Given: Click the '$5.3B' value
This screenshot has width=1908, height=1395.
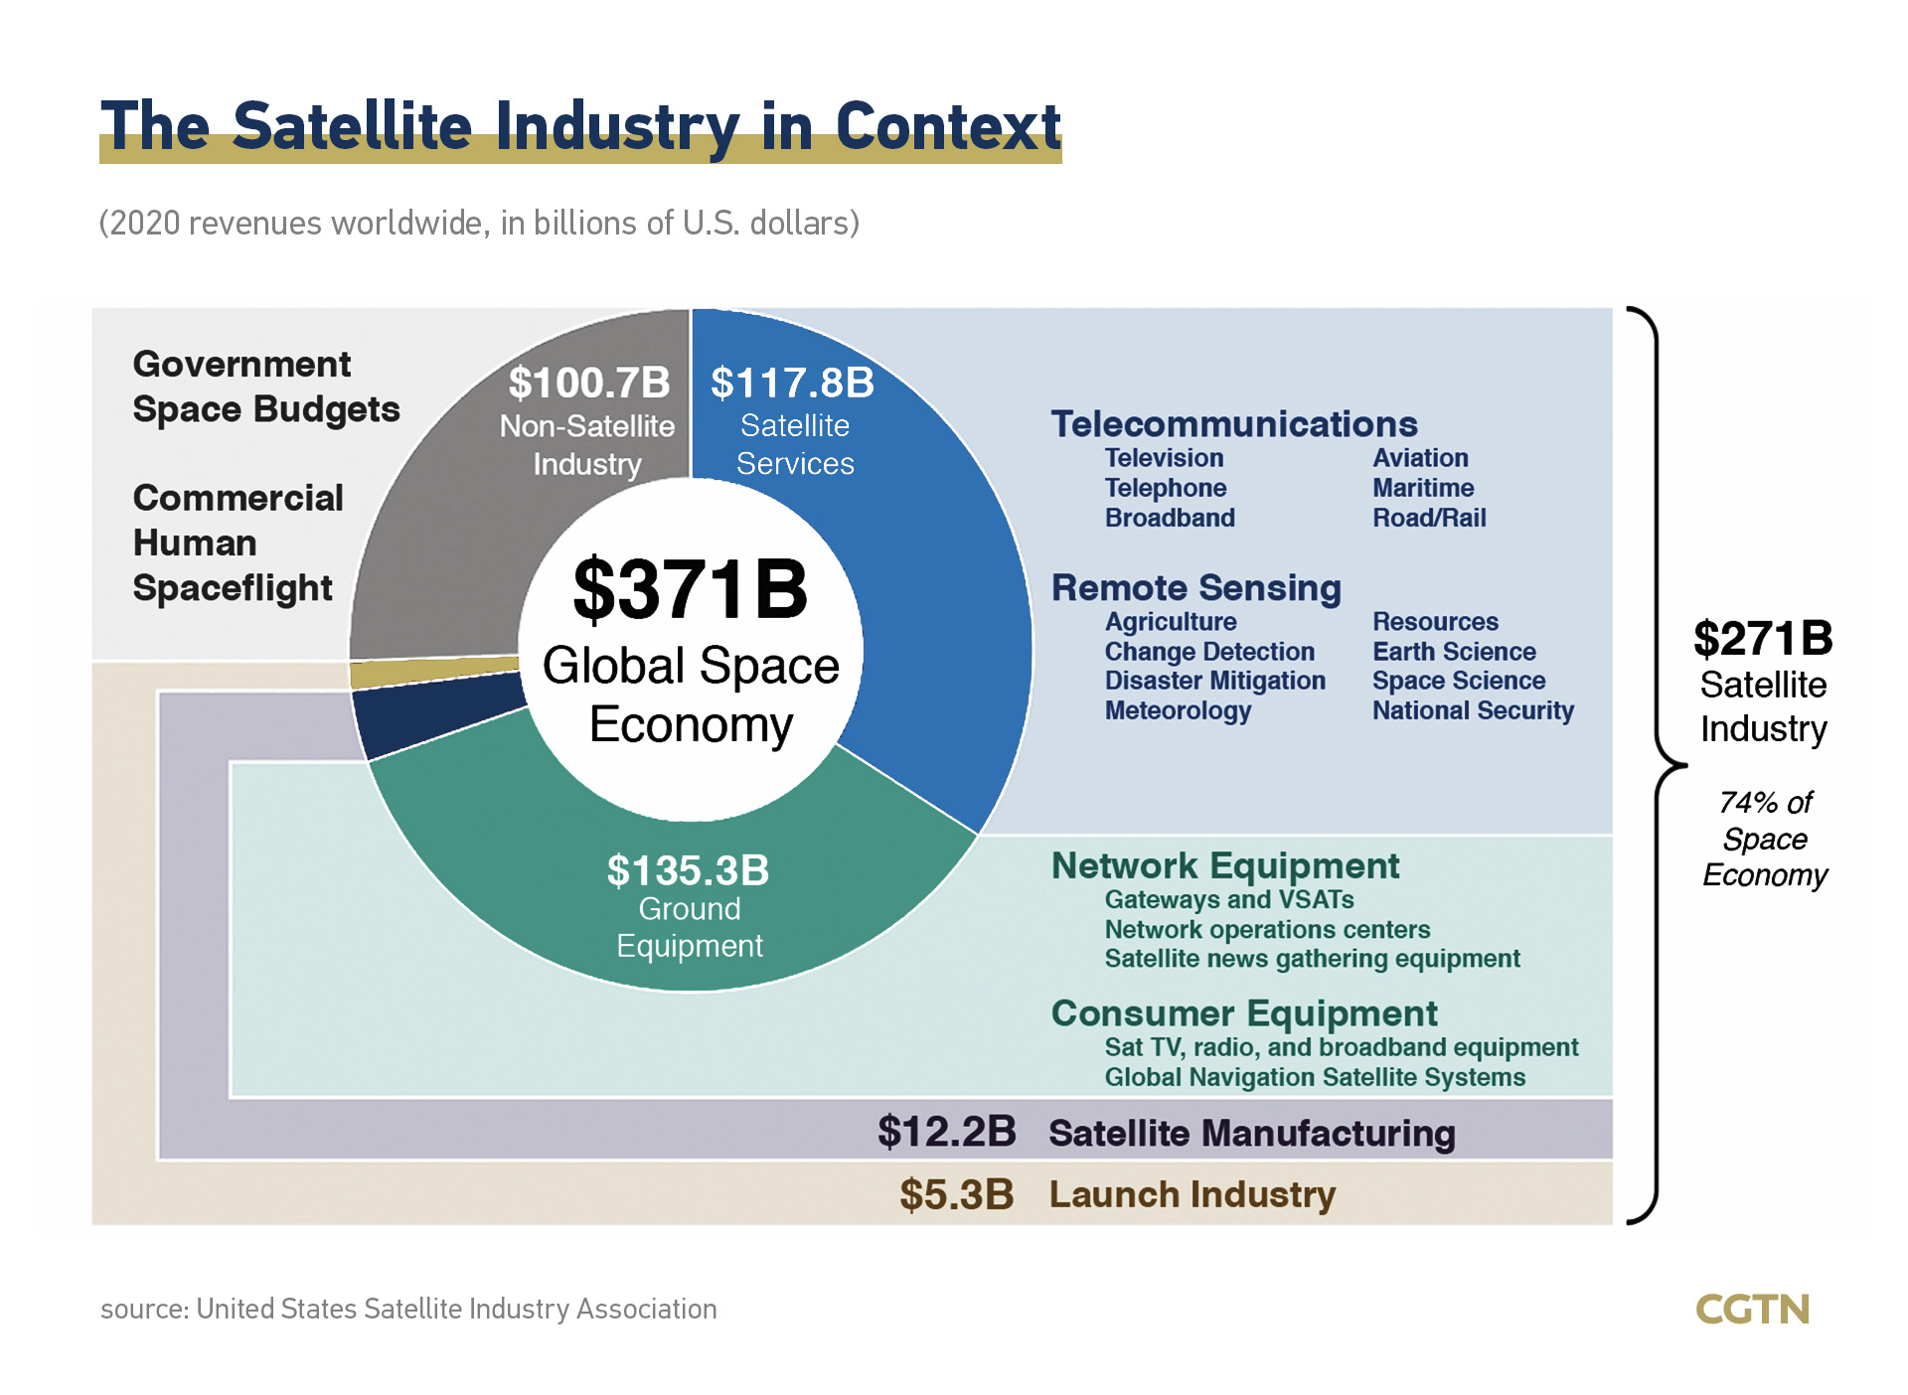Looking at the screenshot, I should 957,1194.
